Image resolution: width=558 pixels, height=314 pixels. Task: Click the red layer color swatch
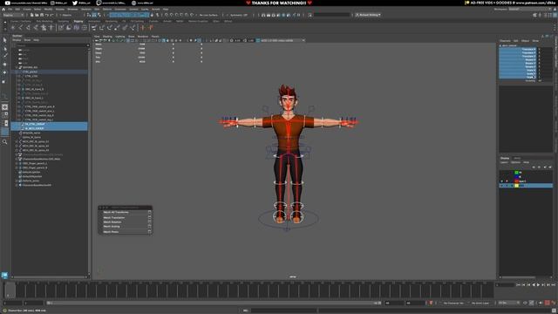click(517, 181)
